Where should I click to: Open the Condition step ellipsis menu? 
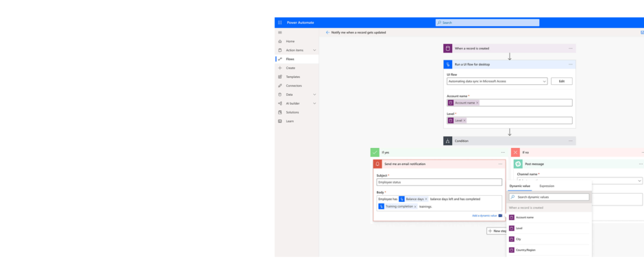point(571,141)
